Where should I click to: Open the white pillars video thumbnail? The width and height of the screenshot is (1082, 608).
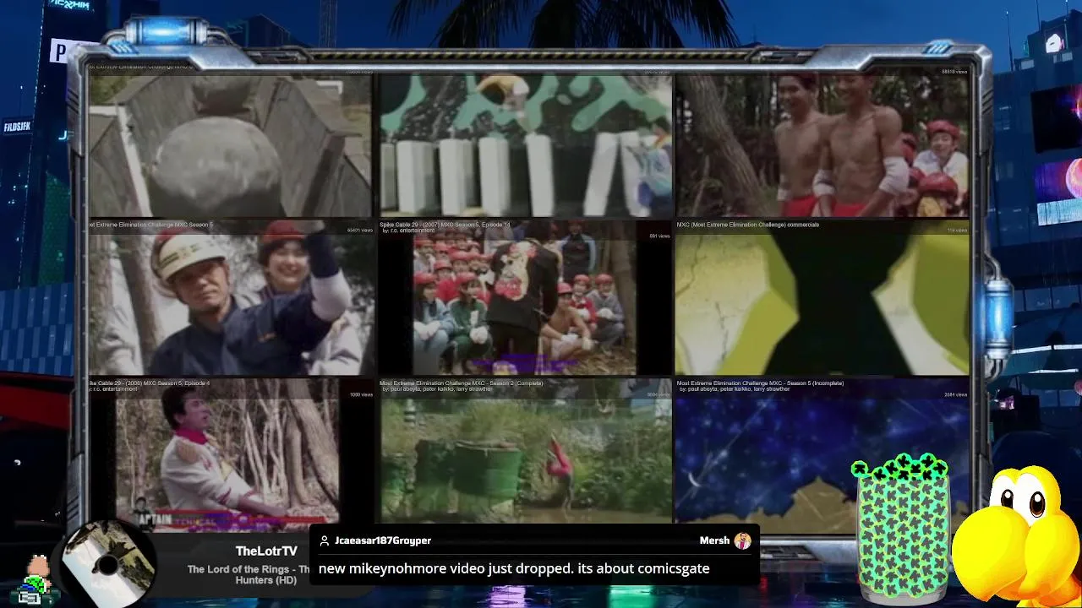pos(526,145)
